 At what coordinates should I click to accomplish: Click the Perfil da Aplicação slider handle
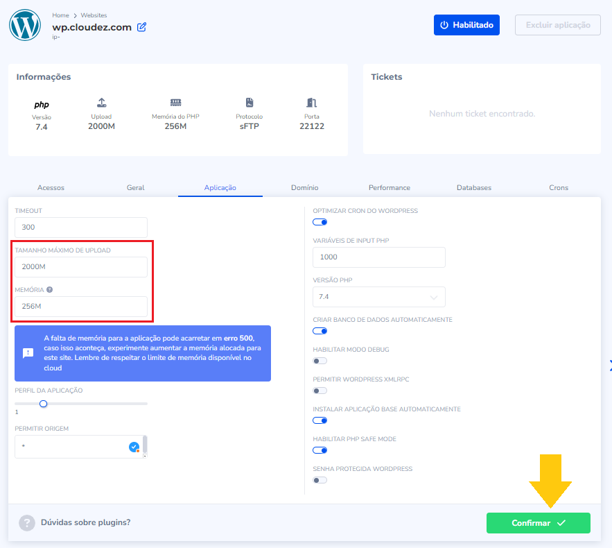(x=43, y=403)
